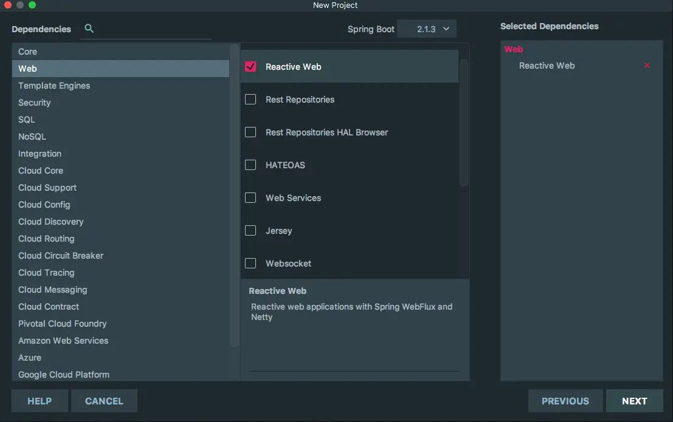Choose the Pivotal Cloud Foundry category

(120, 324)
